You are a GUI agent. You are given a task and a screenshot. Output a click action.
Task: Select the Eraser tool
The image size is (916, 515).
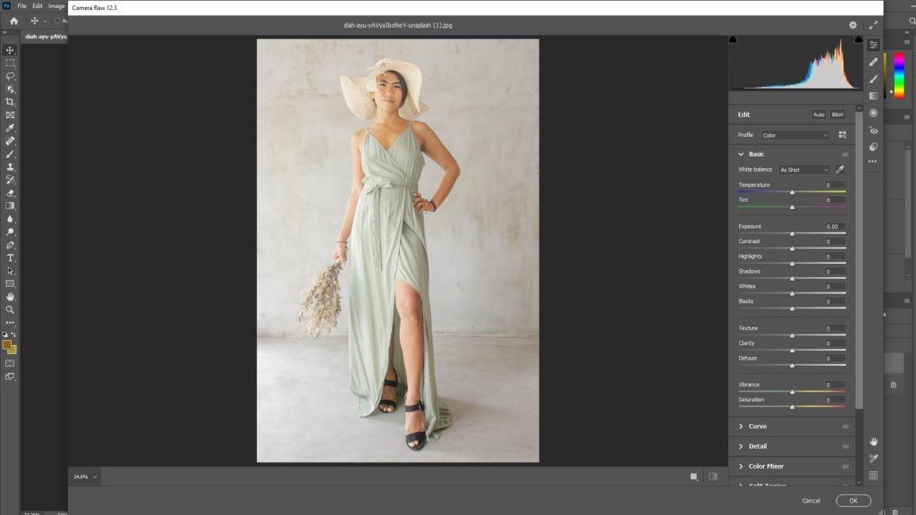tap(10, 193)
